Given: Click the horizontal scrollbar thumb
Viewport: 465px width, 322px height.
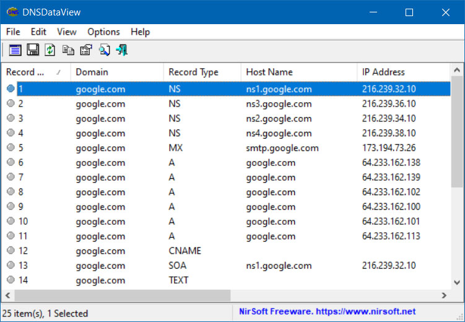Looking at the screenshot, I should tap(123, 295).
